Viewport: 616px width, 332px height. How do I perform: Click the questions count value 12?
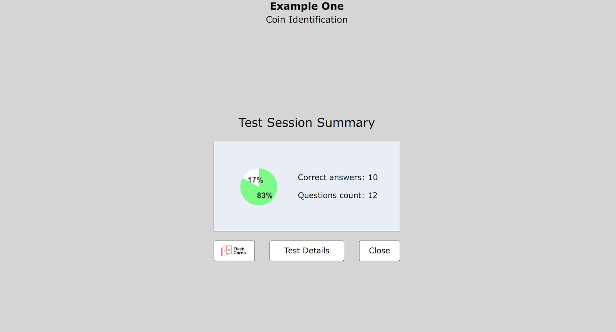coord(372,196)
